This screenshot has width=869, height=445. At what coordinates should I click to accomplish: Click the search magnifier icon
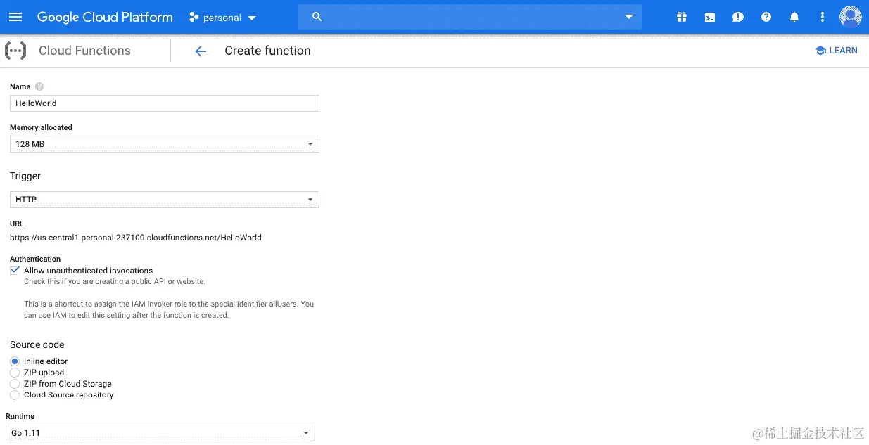click(x=317, y=17)
